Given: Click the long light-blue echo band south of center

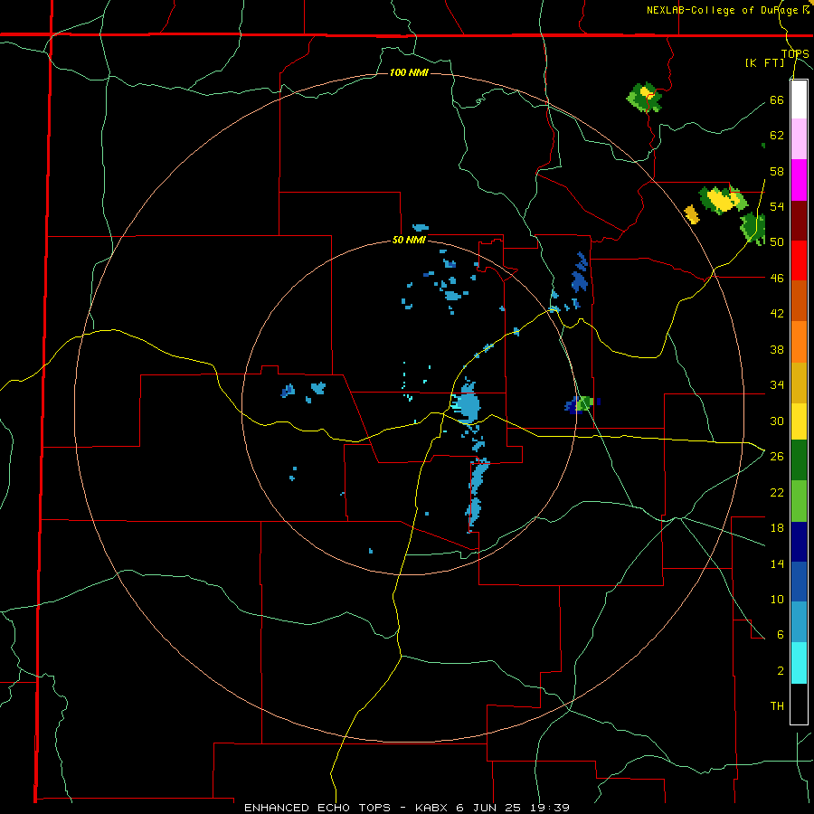Looking at the screenshot, I should (476, 494).
